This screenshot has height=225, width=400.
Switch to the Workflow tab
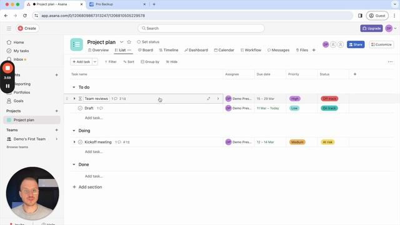coord(251,50)
